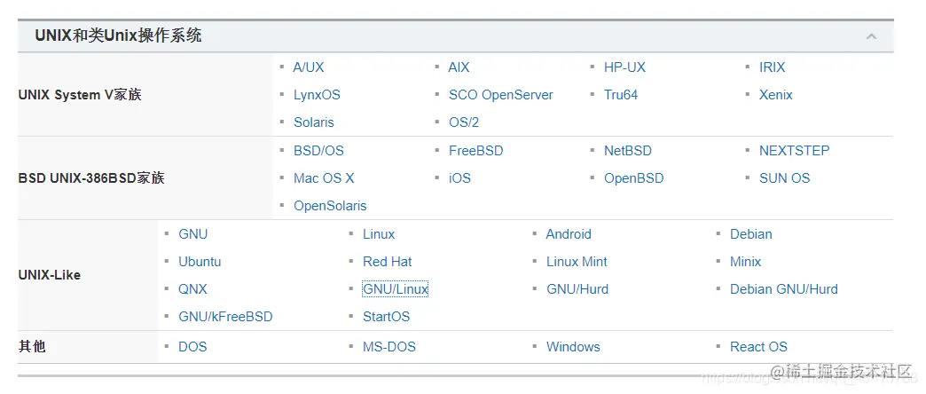Open the GNU/Hurd link
The height and width of the screenshot is (394, 926).
[x=577, y=289]
